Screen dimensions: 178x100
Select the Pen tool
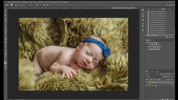[6, 47]
